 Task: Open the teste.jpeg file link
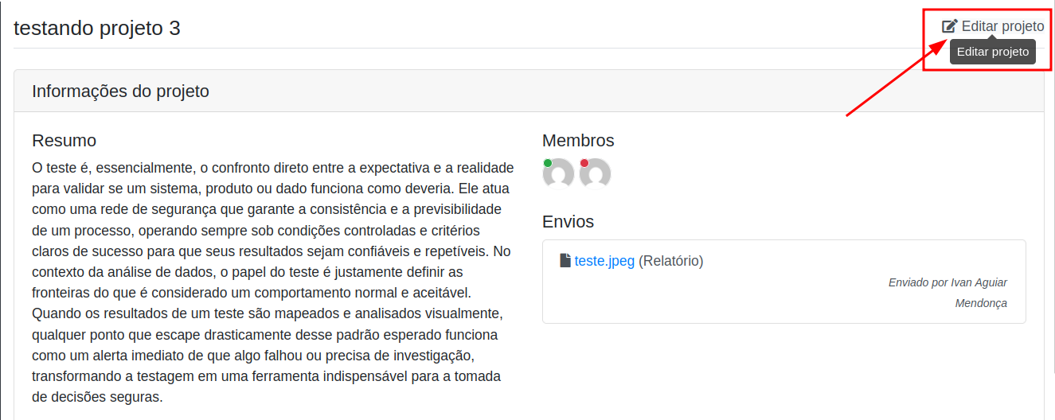(x=604, y=261)
